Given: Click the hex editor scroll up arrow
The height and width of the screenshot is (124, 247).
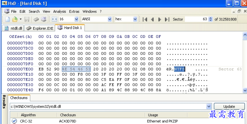Looking at the screenshot, I should point(245,35).
